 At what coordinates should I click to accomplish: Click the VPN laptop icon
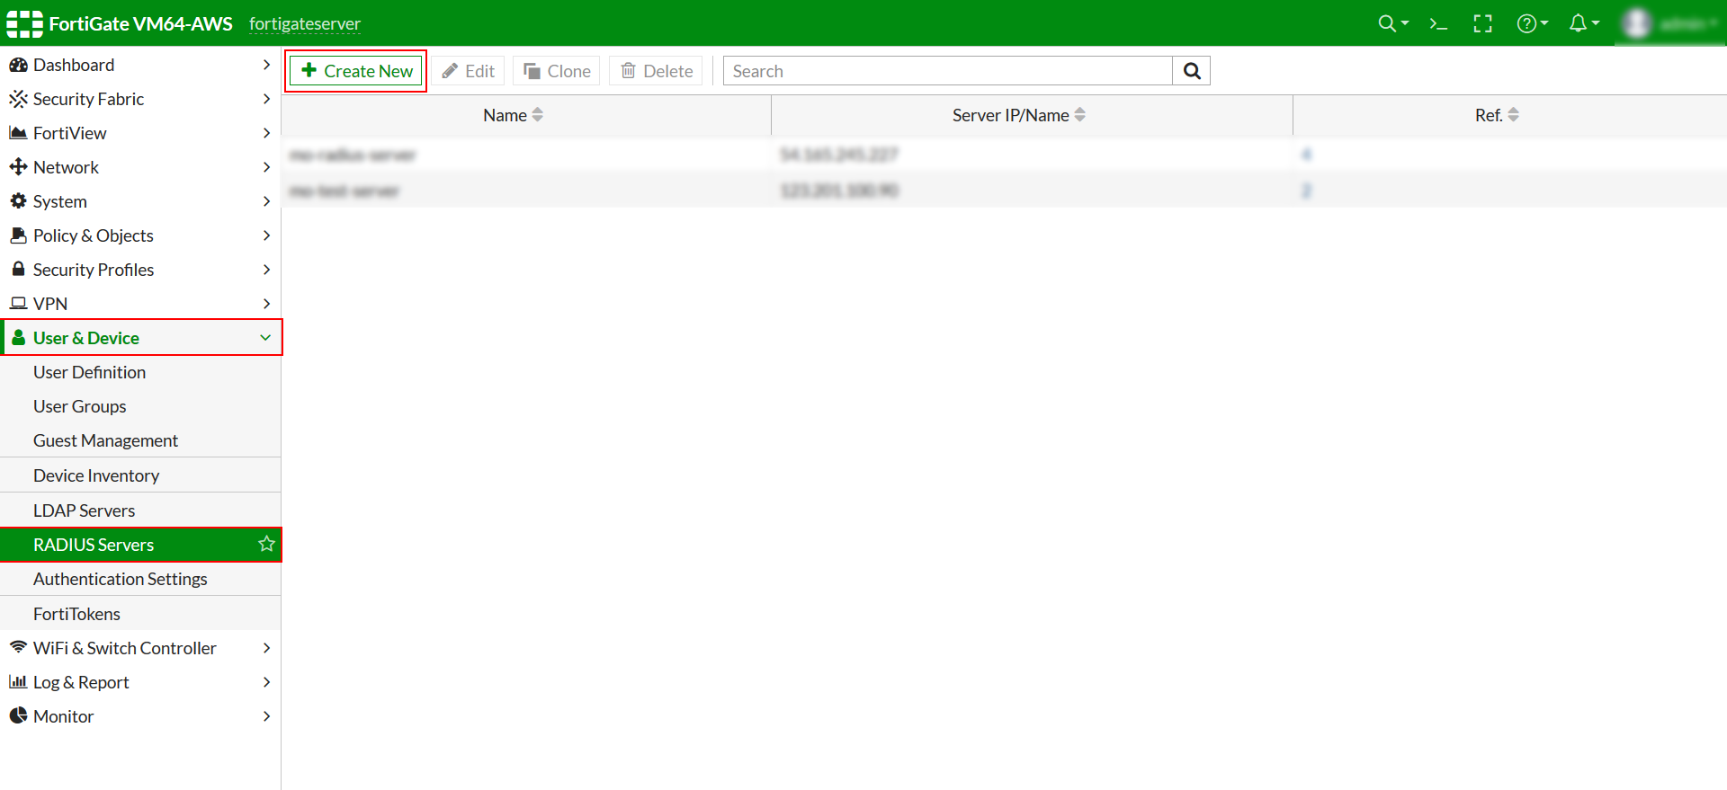coord(18,304)
